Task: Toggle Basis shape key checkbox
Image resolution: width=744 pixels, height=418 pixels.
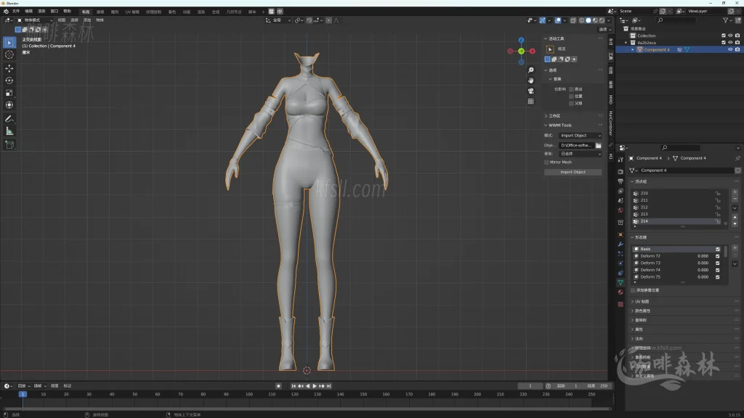Action: 717,249
